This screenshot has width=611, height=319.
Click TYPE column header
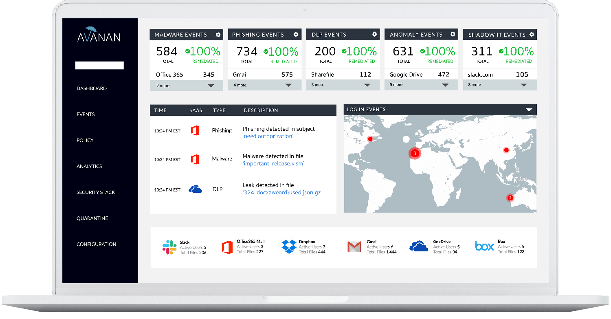[219, 110]
